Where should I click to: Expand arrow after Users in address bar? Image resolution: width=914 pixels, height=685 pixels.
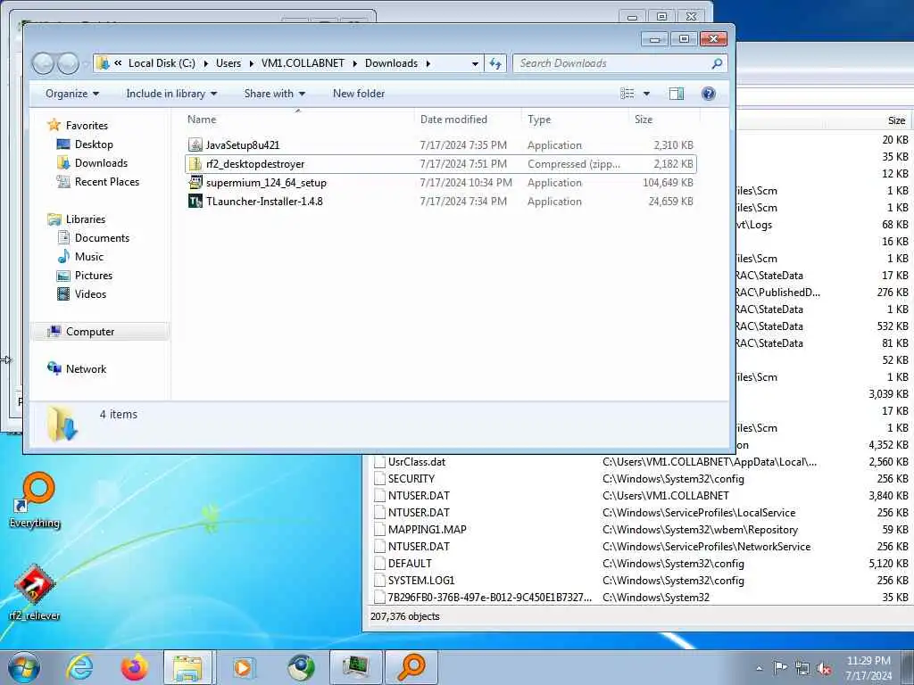(251, 63)
